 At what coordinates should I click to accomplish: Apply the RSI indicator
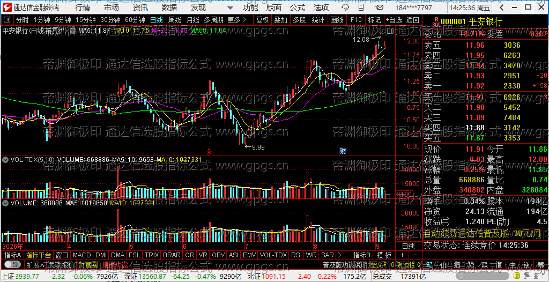(296, 255)
